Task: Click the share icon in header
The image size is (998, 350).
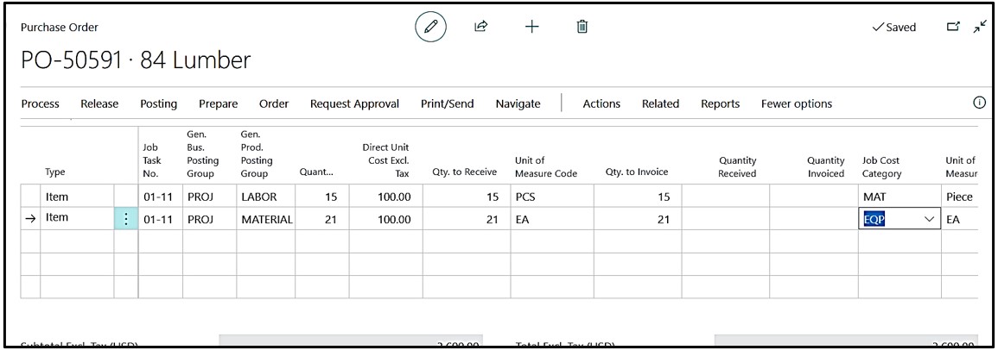Action: (481, 28)
